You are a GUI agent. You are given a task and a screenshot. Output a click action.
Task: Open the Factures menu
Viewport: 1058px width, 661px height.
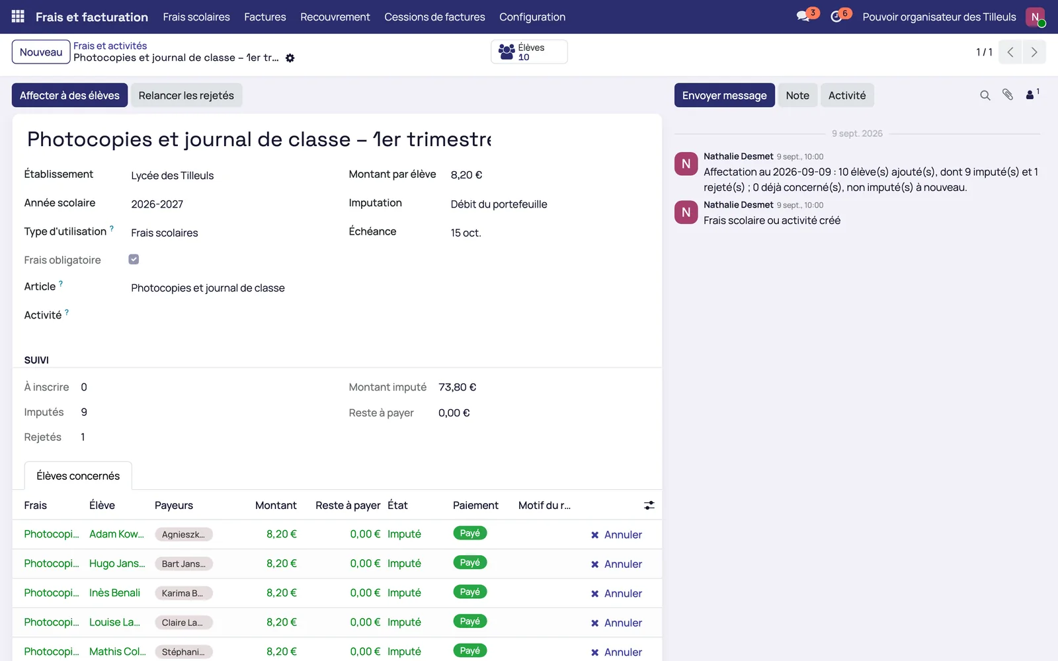pos(265,17)
